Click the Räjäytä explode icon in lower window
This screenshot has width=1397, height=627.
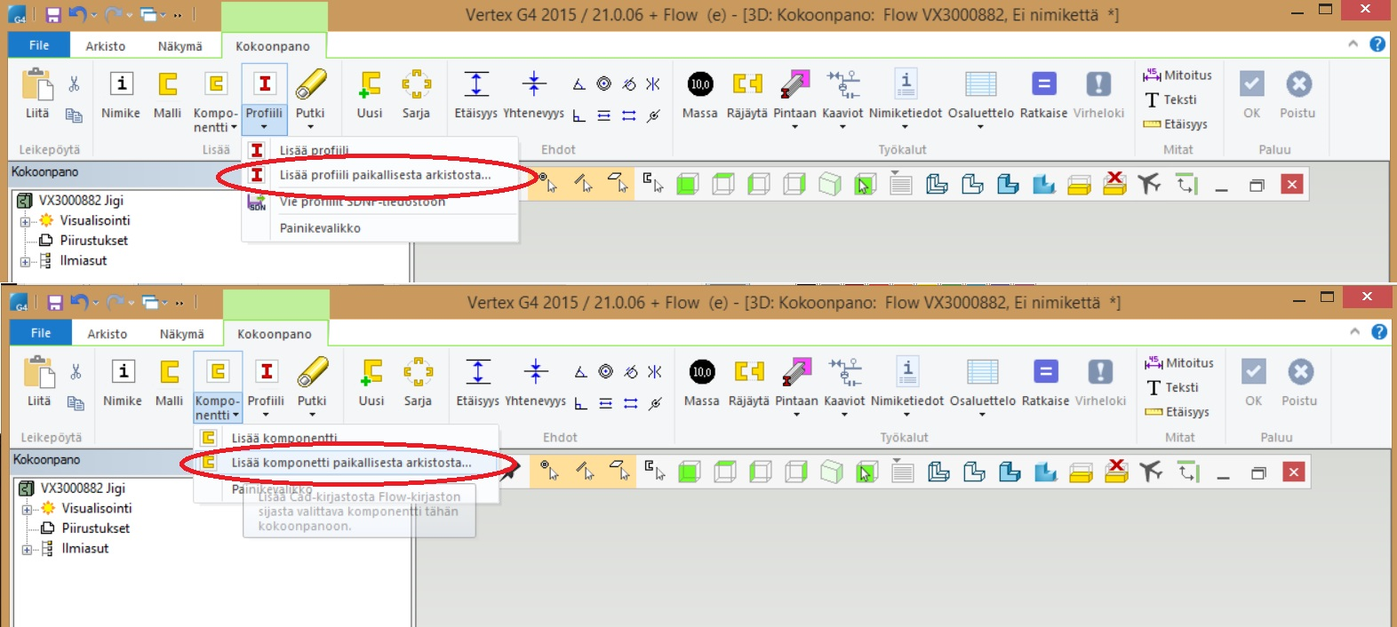[748, 372]
